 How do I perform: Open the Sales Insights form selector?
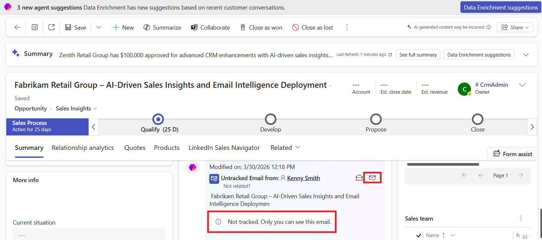tap(76, 108)
